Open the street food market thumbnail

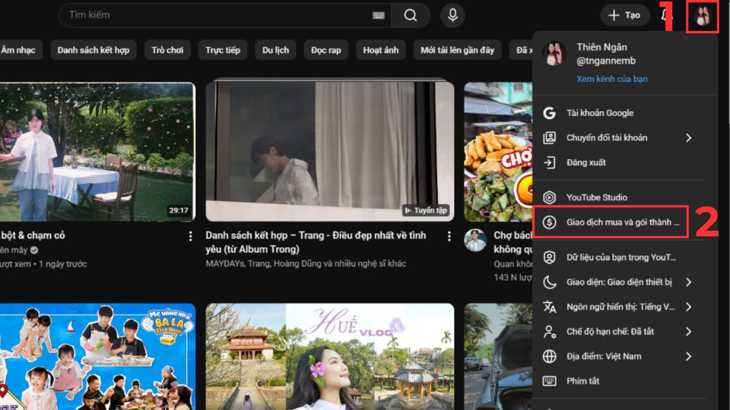tap(498, 152)
